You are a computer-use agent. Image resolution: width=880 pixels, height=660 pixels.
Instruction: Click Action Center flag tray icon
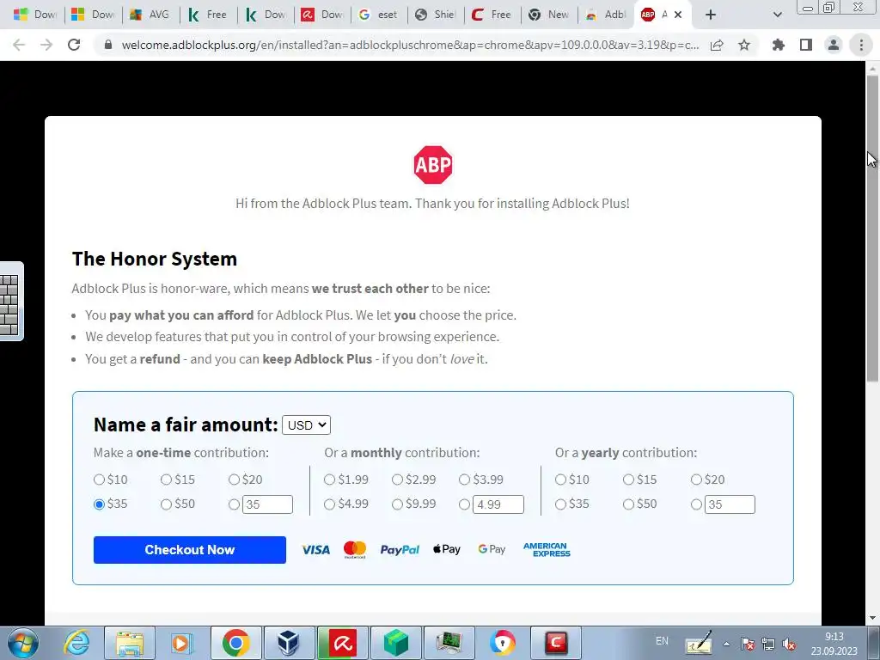(x=747, y=644)
